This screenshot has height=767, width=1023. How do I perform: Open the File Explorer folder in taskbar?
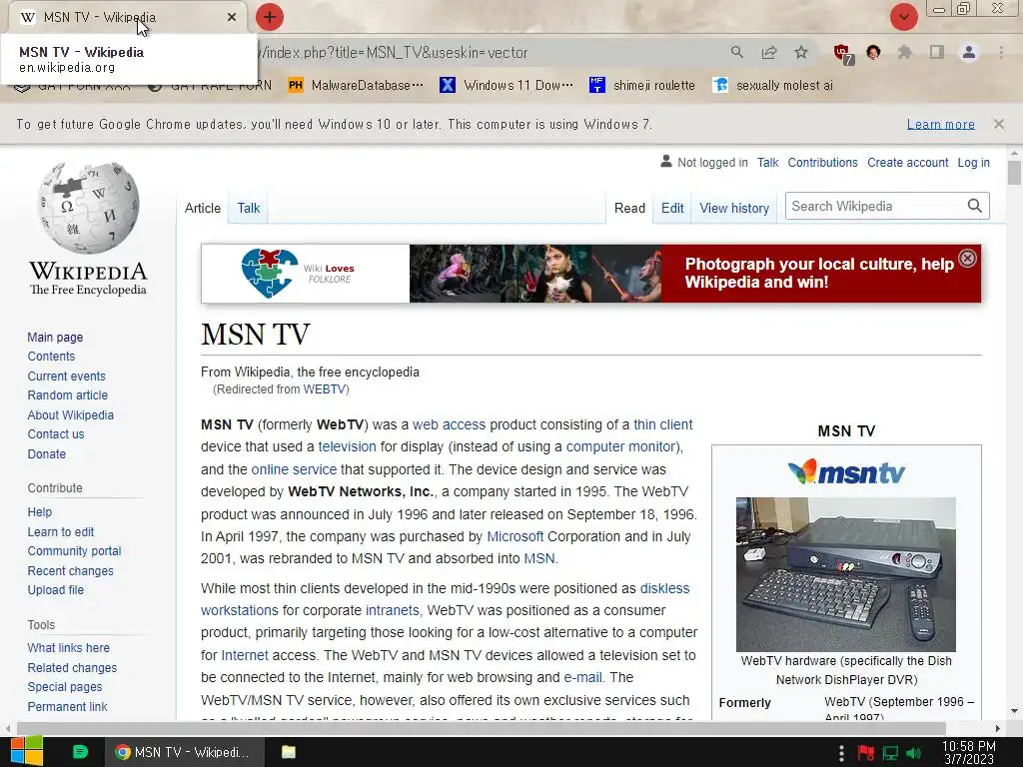click(x=288, y=752)
